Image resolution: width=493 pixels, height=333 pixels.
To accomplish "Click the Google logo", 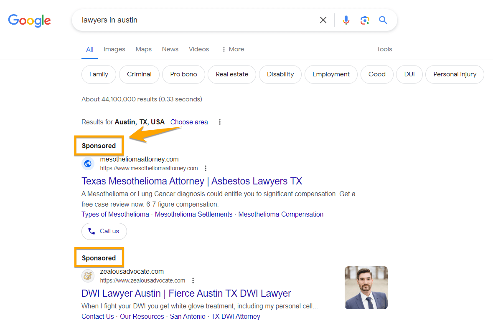I will click(x=29, y=20).
